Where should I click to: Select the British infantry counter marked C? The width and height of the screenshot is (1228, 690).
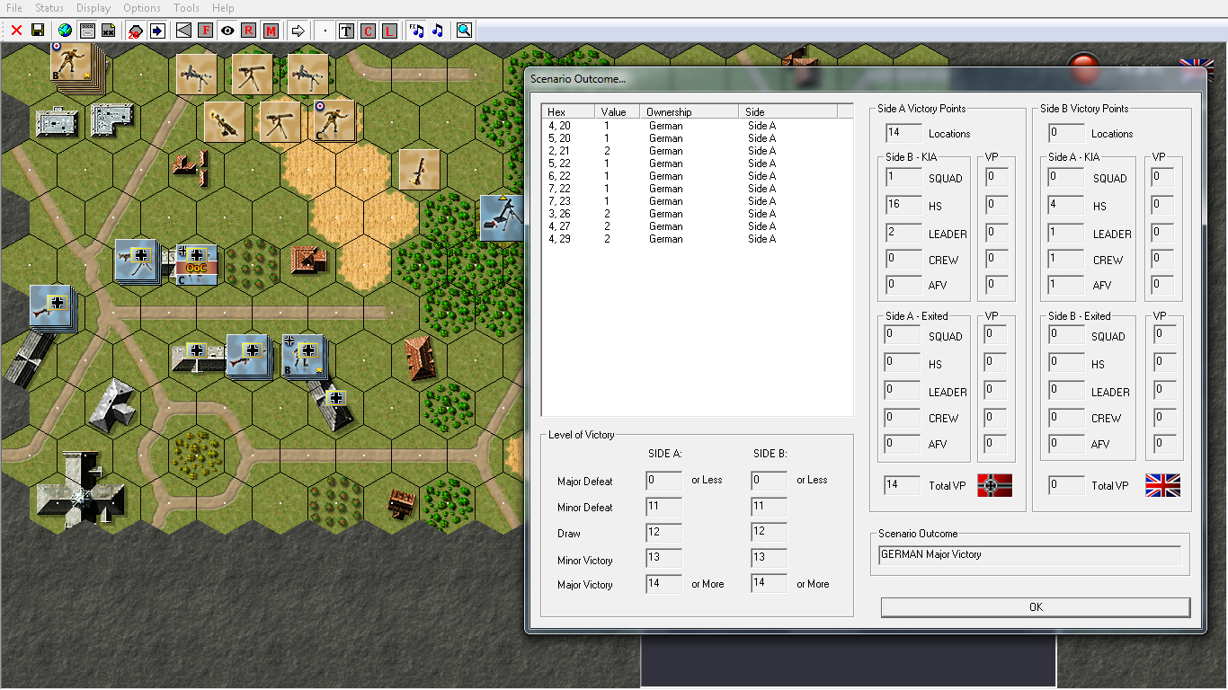pos(334,120)
